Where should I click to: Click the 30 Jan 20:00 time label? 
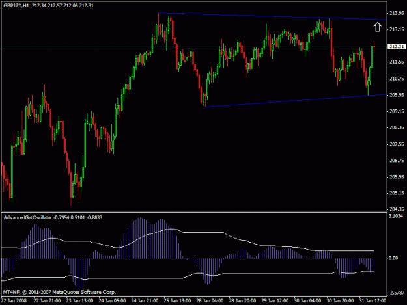click(340, 301)
